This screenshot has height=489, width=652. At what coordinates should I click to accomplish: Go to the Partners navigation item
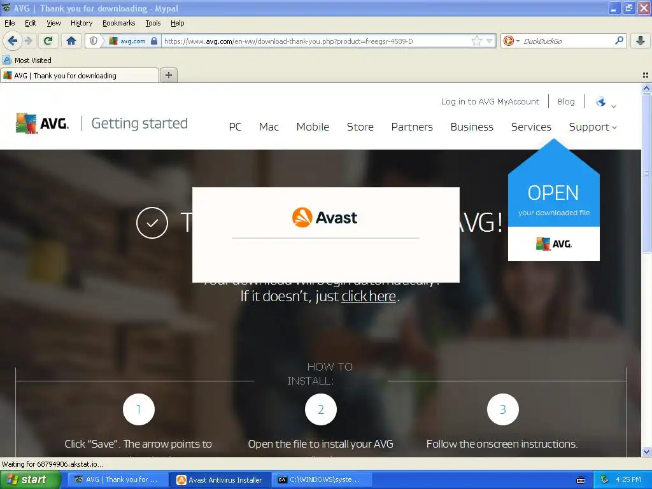pos(412,127)
